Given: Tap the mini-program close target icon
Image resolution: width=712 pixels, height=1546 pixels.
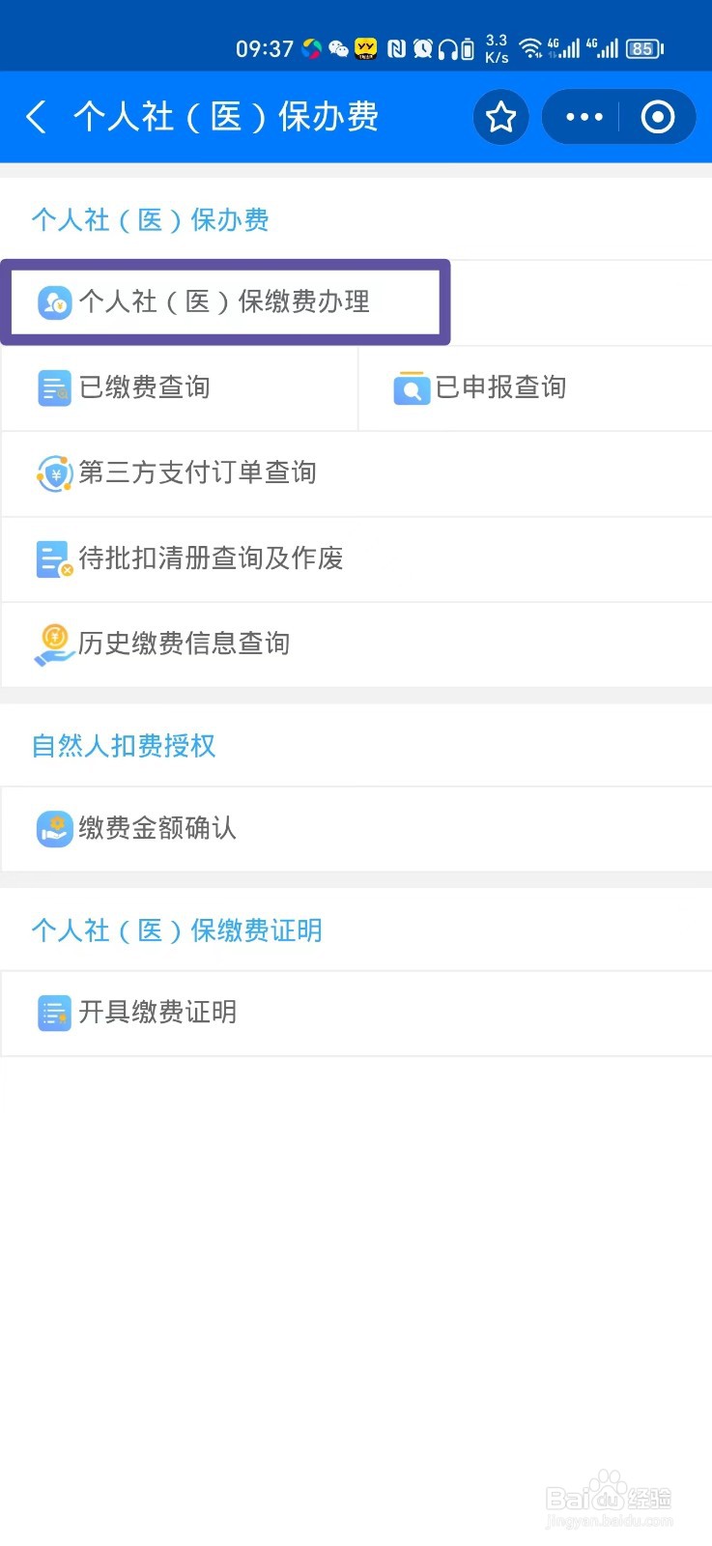Looking at the screenshot, I should point(657,117).
